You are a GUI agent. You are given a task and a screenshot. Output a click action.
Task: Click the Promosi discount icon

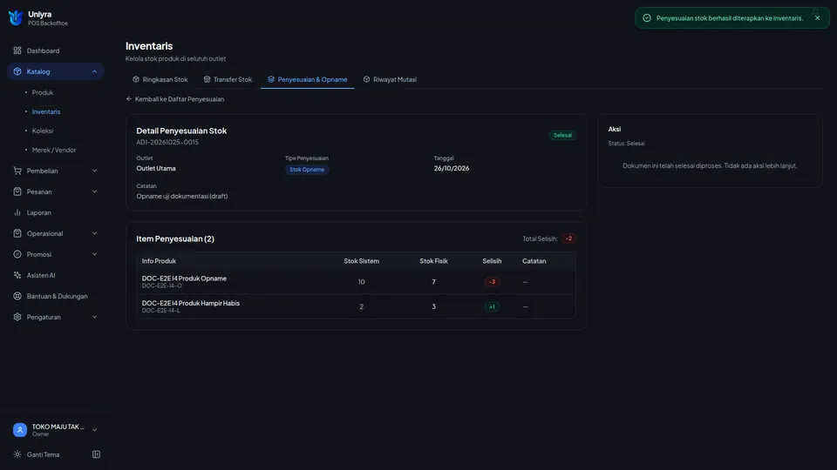point(17,255)
